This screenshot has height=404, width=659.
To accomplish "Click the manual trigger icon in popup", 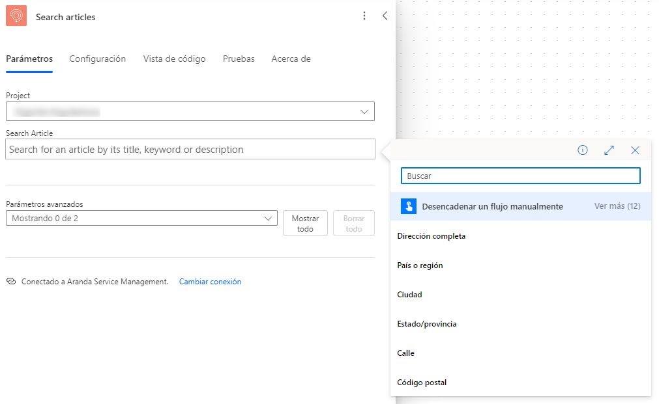I will coord(408,206).
